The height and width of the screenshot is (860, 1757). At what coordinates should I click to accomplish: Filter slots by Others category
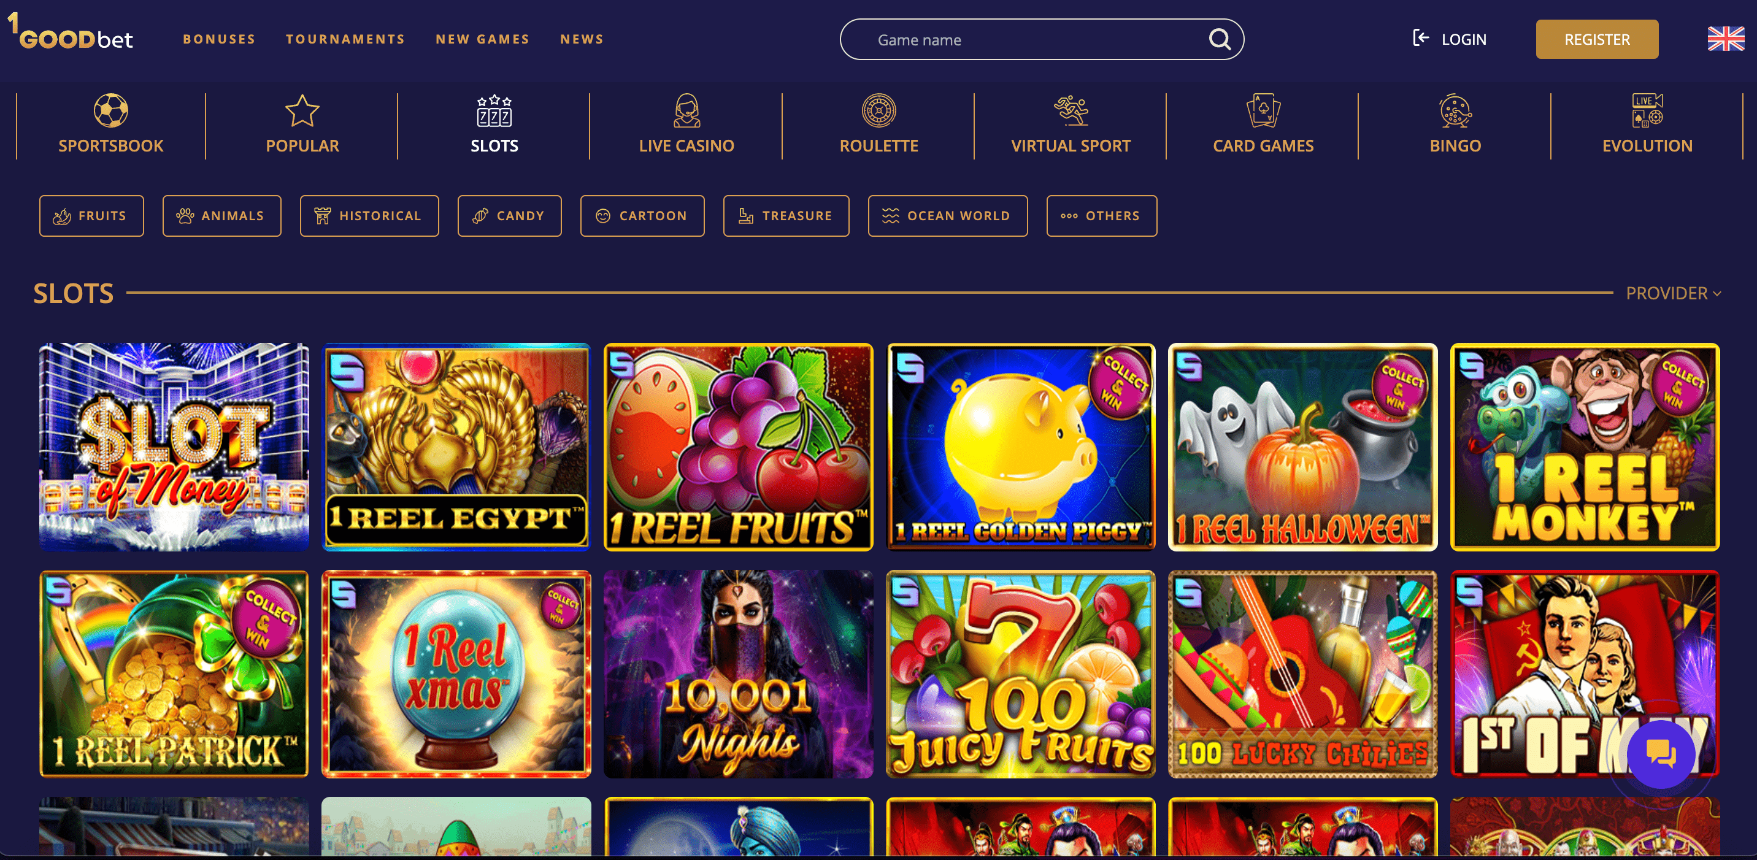point(1102,215)
